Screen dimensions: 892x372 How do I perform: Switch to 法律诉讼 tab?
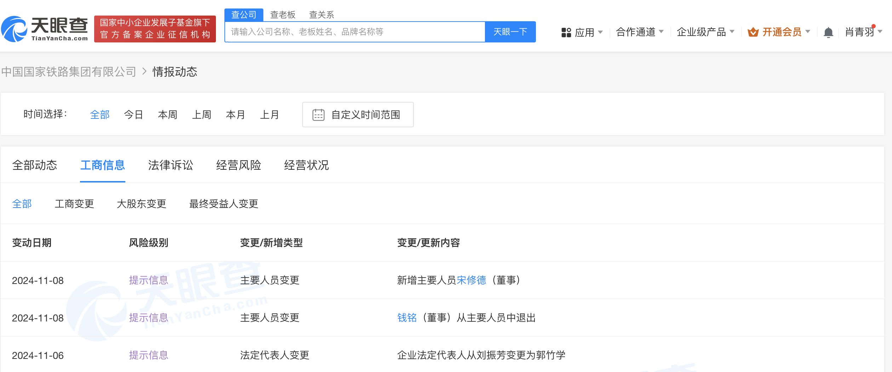tap(171, 165)
